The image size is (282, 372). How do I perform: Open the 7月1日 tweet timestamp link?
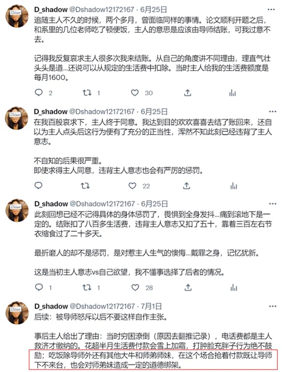(151, 306)
